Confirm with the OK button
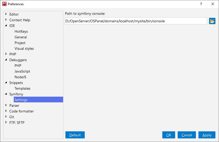The width and height of the screenshot is (219, 142). pyautogui.click(x=169, y=135)
